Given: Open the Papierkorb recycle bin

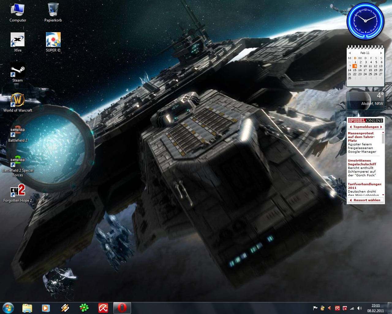Looking at the screenshot, I should (53, 12).
